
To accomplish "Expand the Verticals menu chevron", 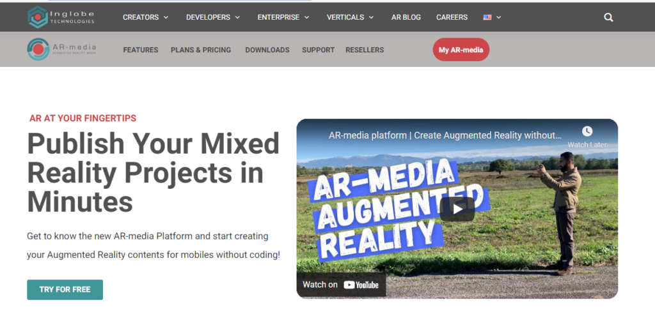I will (x=372, y=17).
